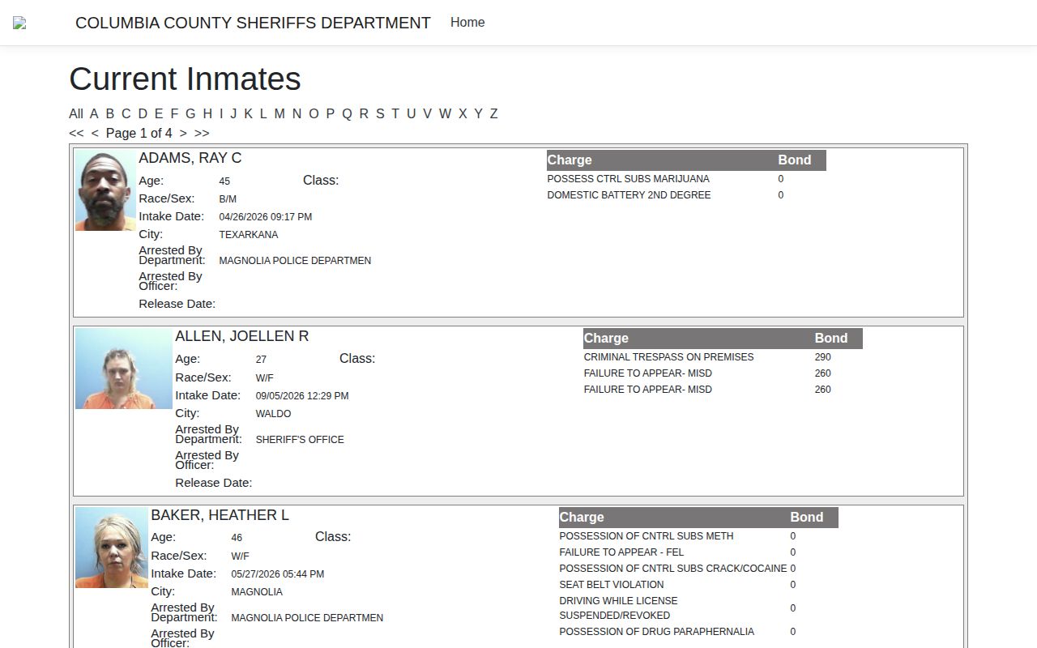Filter inmates by letter B
Image resolution: width=1037 pixels, height=648 pixels.
coord(110,113)
